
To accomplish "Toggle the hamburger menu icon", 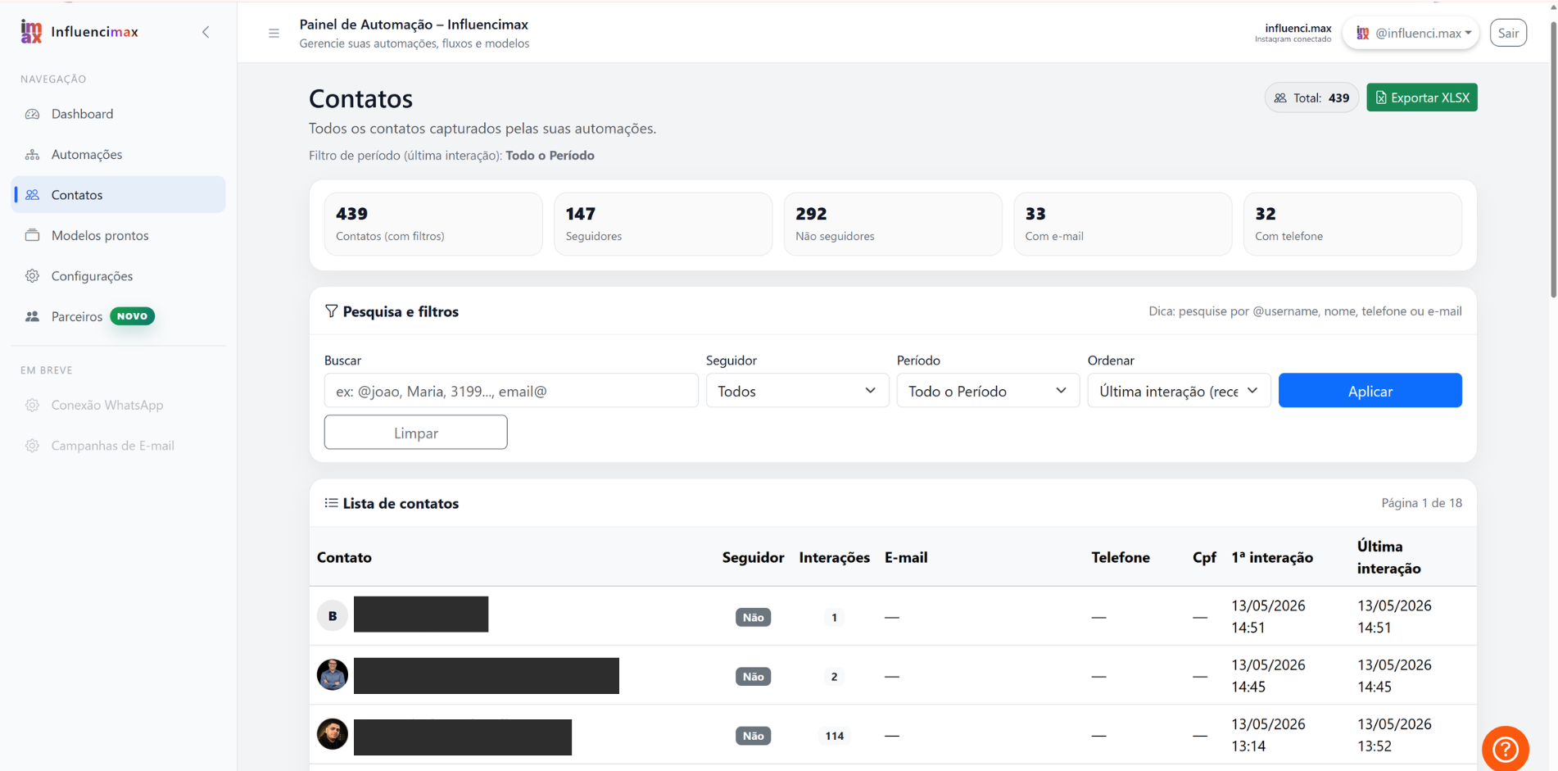I will pos(274,34).
